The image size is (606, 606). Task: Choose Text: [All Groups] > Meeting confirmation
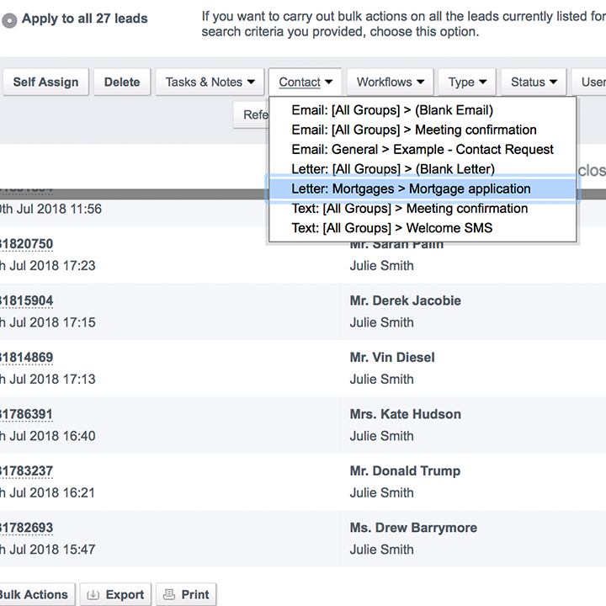tap(423, 209)
